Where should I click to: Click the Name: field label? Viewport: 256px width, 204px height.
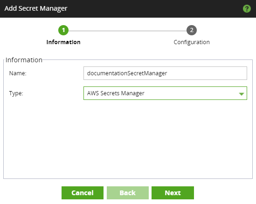18,73
